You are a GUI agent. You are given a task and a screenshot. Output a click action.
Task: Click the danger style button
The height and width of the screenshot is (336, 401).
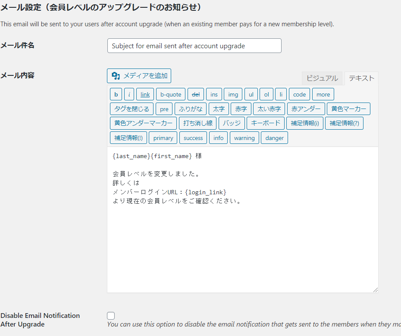pos(274,138)
